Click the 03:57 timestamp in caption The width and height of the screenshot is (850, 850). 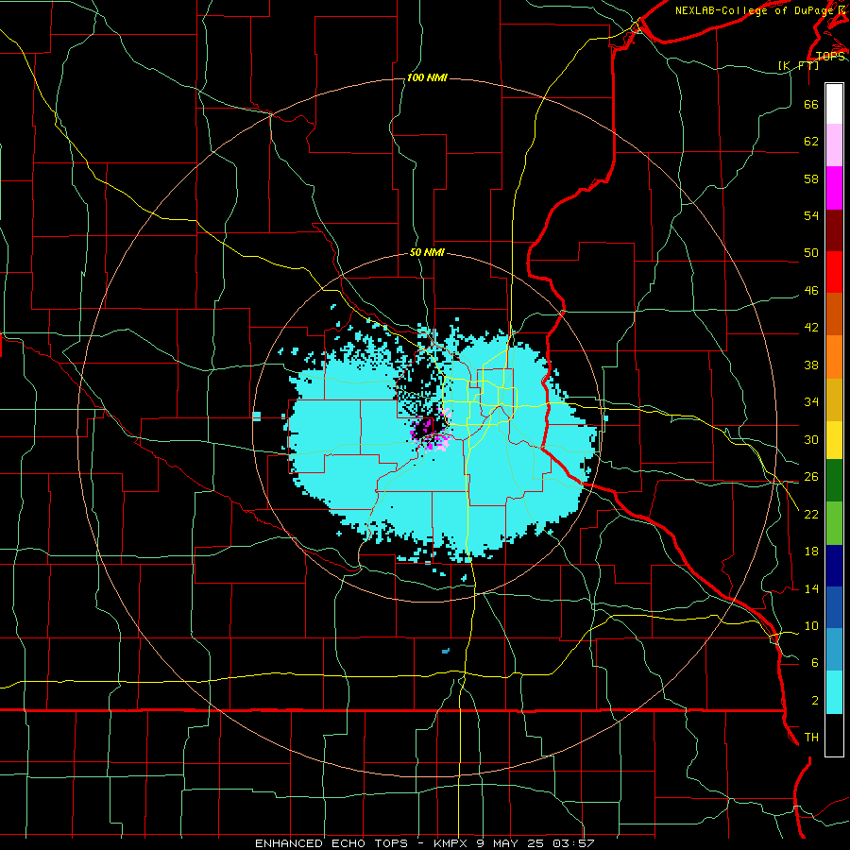573,843
